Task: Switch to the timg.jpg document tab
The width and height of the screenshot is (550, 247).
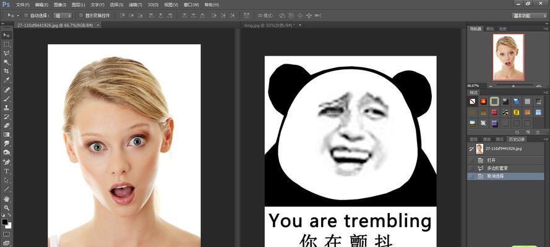Action: [x=269, y=25]
